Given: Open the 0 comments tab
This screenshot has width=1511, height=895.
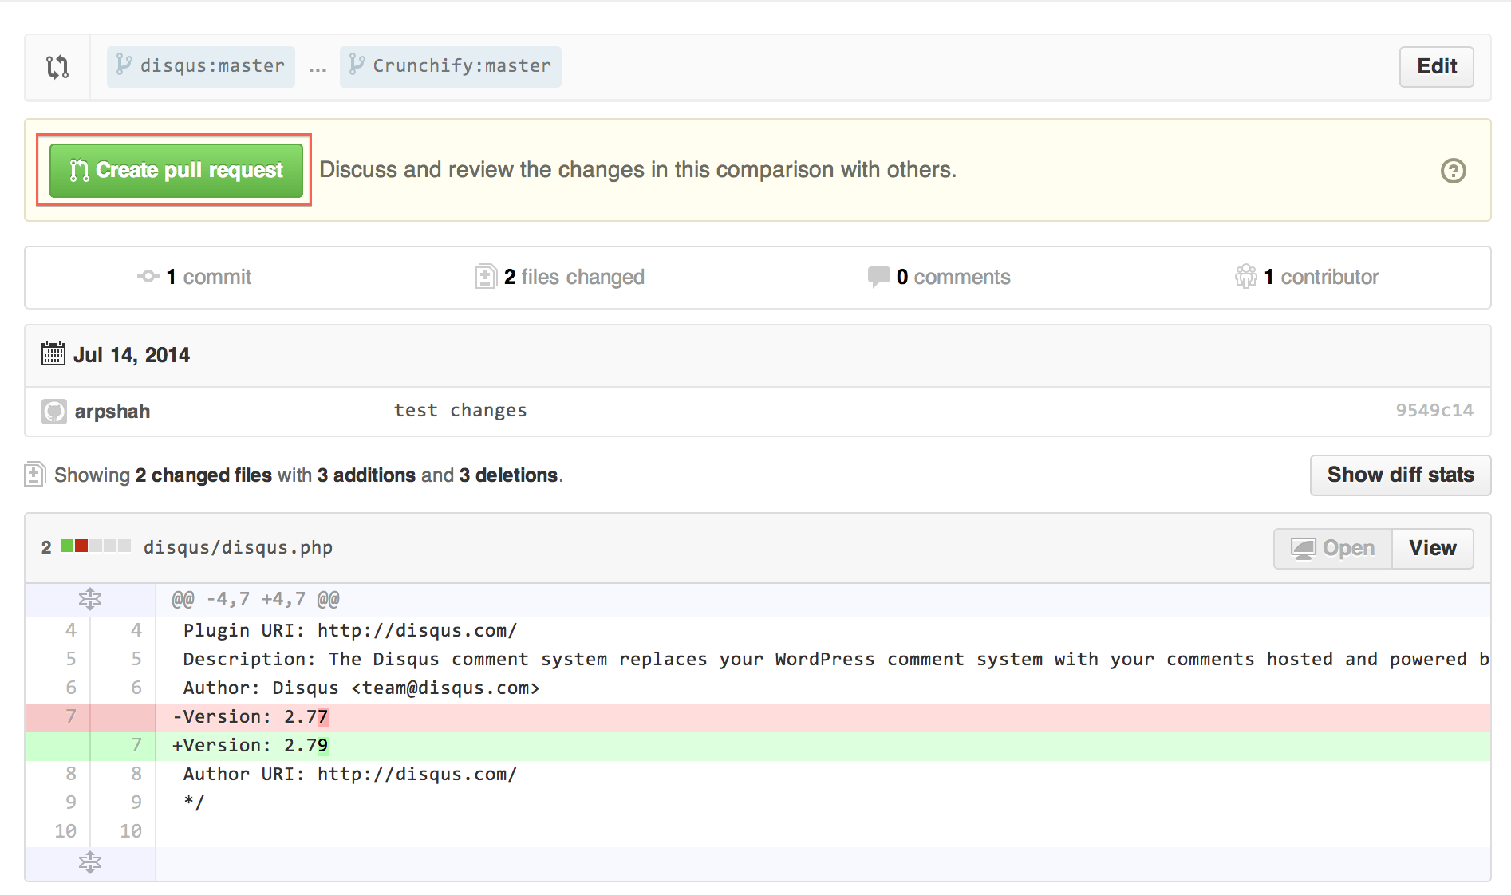Looking at the screenshot, I should click(x=939, y=277).
